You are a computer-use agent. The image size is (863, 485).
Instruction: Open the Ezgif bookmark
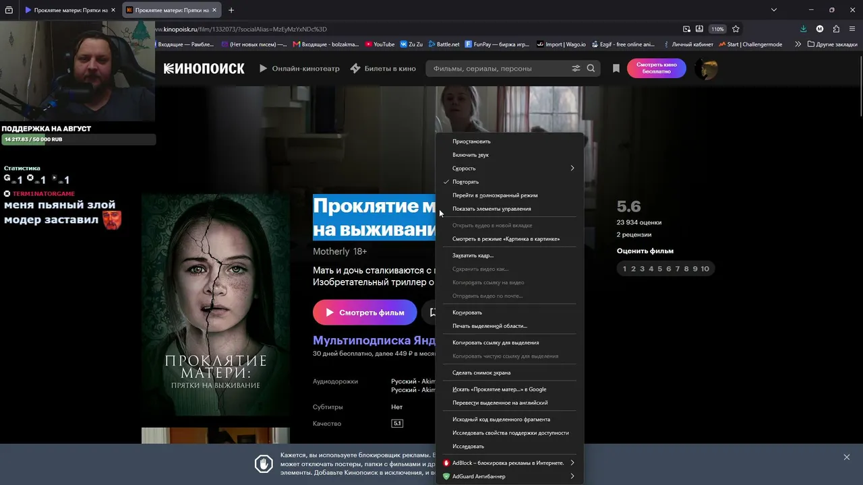623,44
